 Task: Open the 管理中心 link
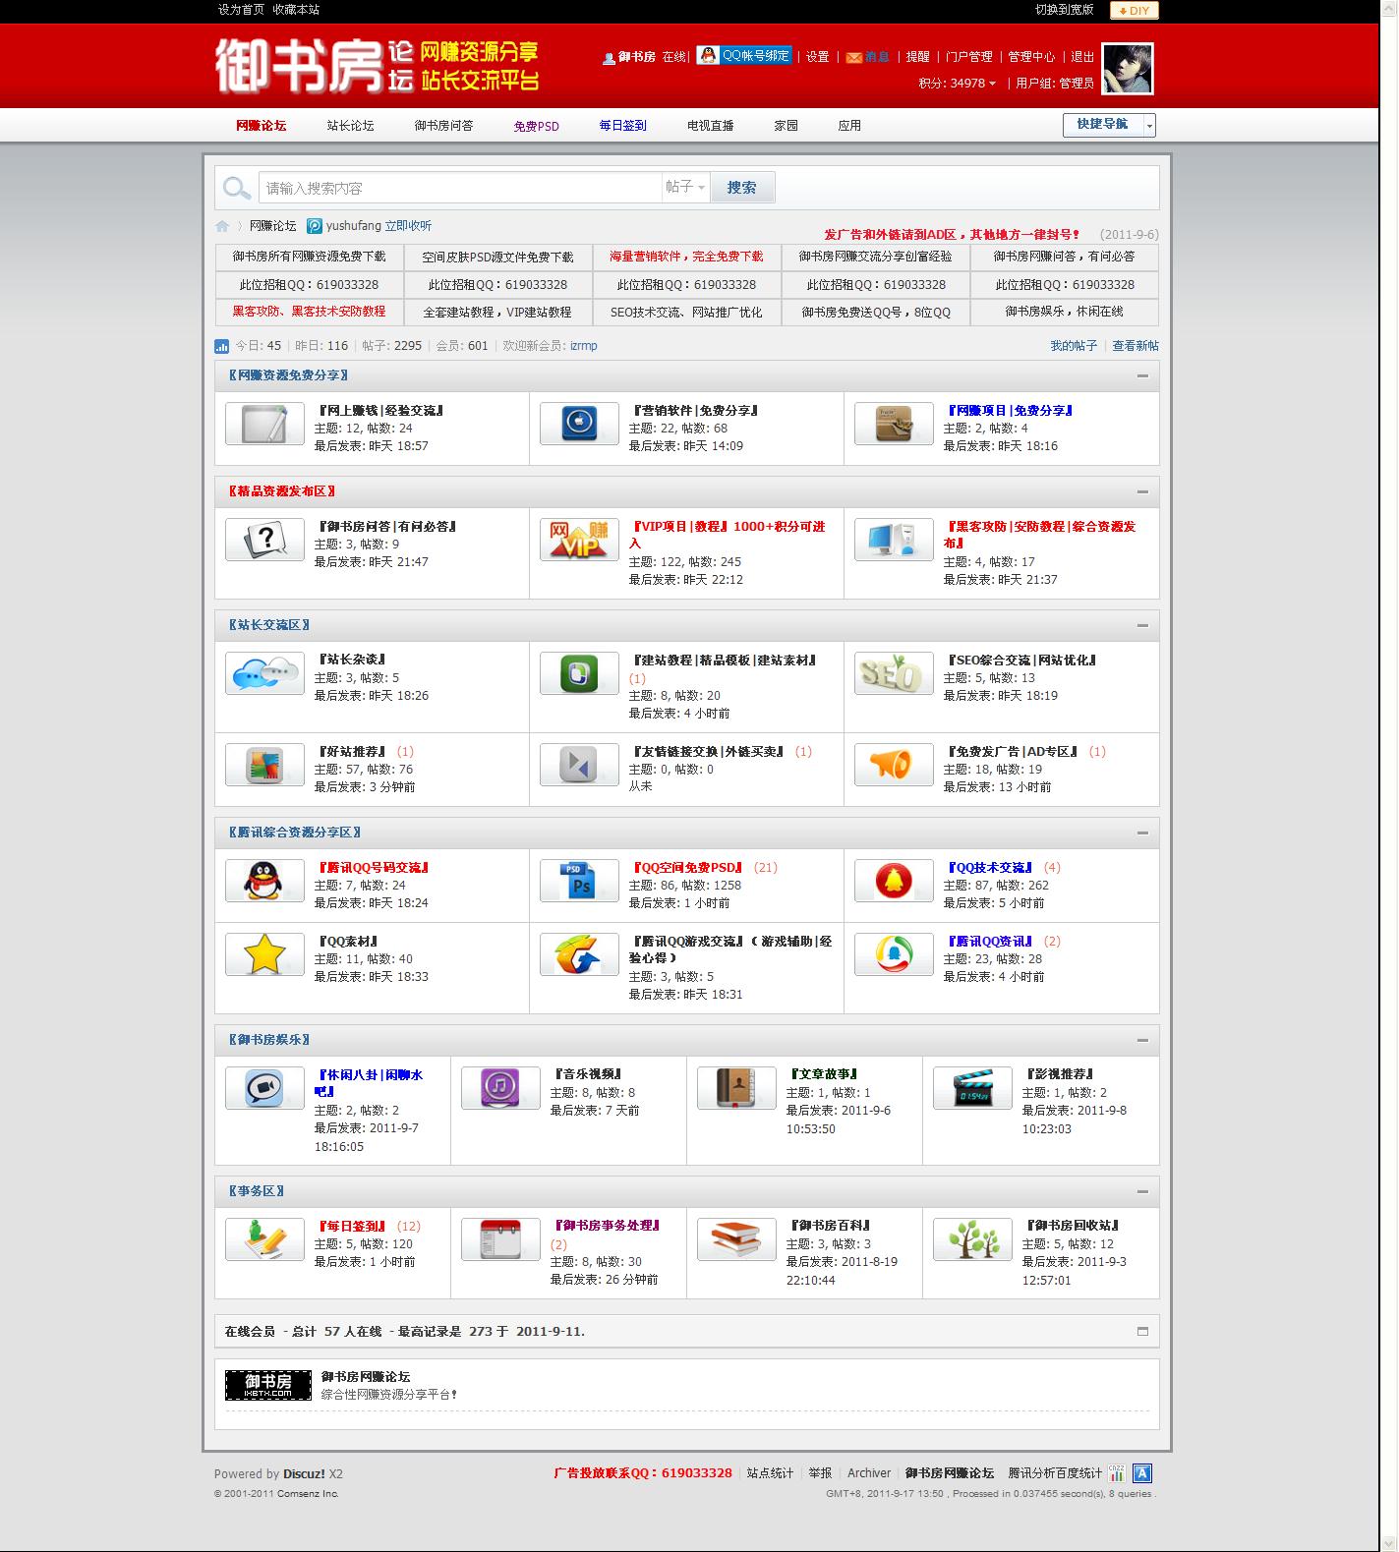click(x=1031, y=57)
